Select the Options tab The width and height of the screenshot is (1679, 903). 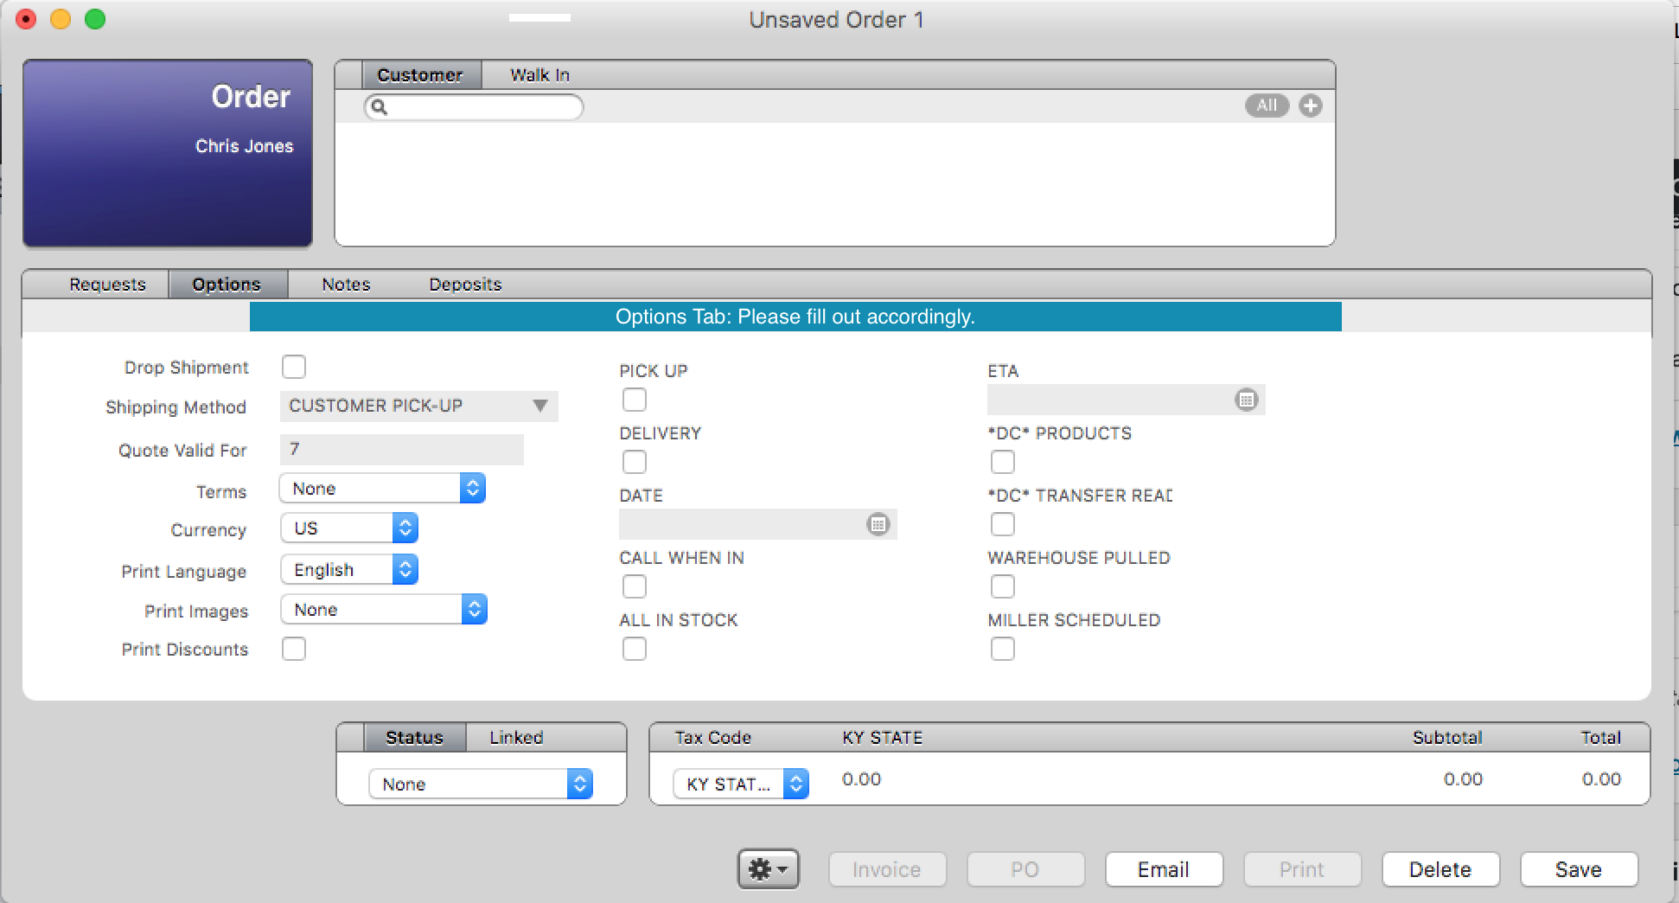coord(227,285)
